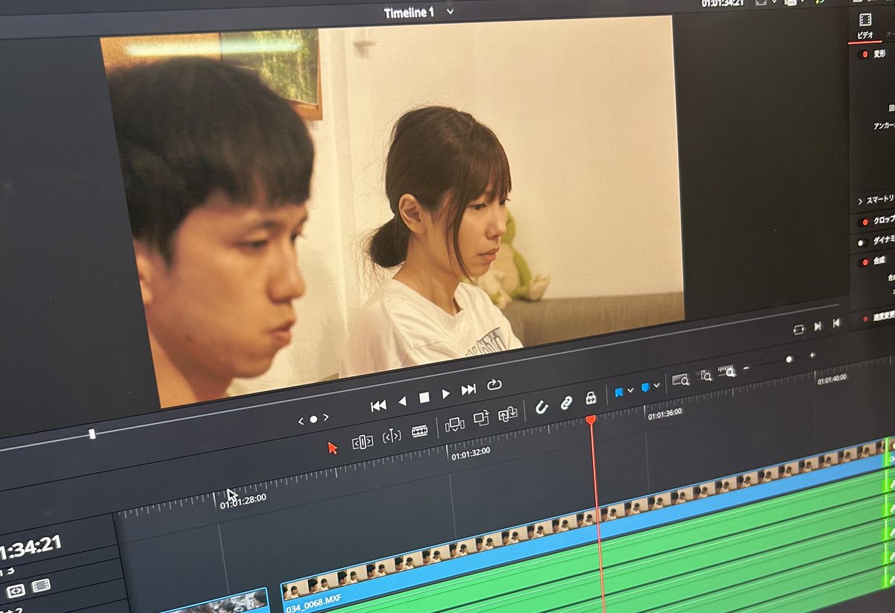
Task: Activate the Trim Edit mode tool
Action: 362,442
